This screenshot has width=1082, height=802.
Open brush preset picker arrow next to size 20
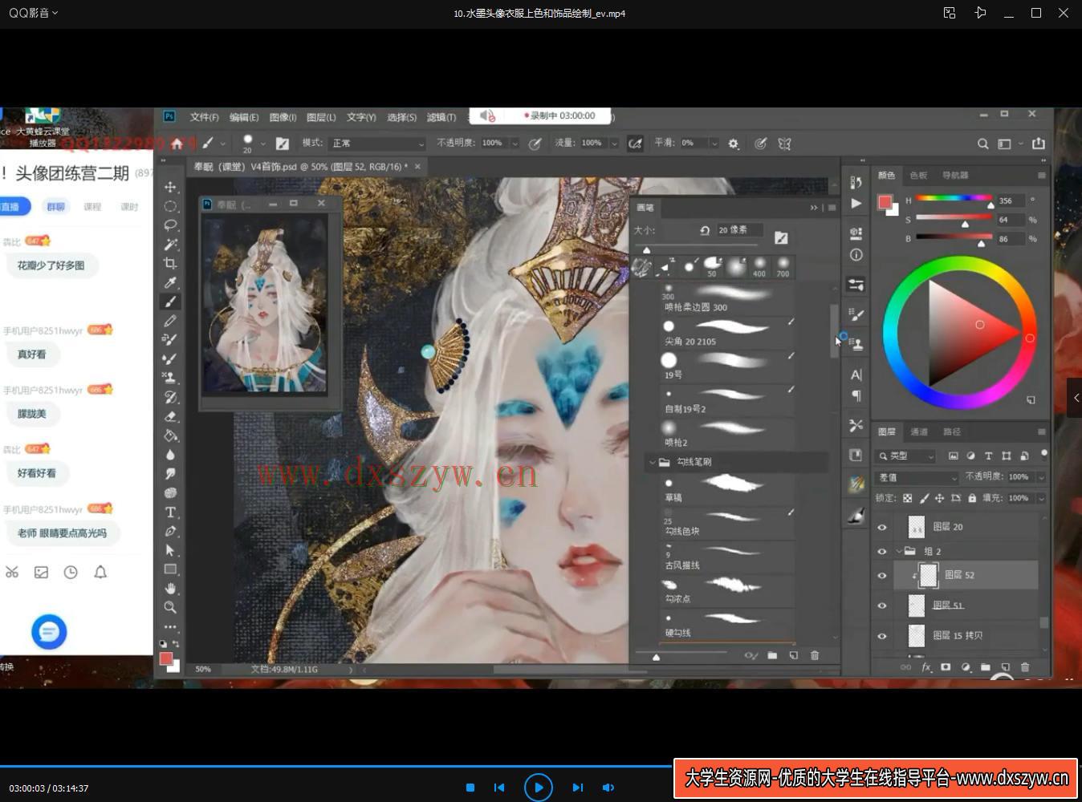(x=262, y=144)
